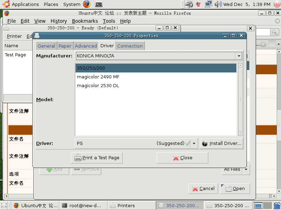281x210 pixels.
Task: Open Firefox Bookmarks menu
Action: coord(85,21)
